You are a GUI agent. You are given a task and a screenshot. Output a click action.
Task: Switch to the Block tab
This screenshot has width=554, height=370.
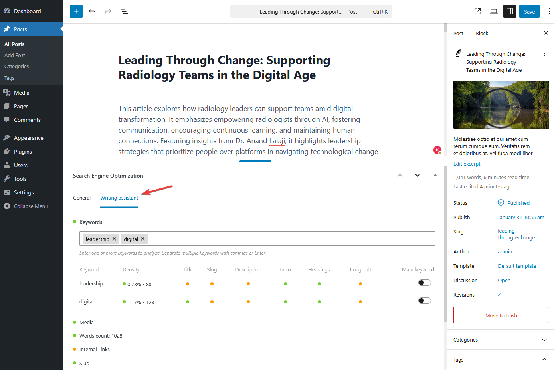pyautogui.click(x=482, y=34)
